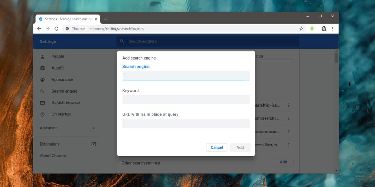Click the People icon in the sidebar

(x=42, y=56)
